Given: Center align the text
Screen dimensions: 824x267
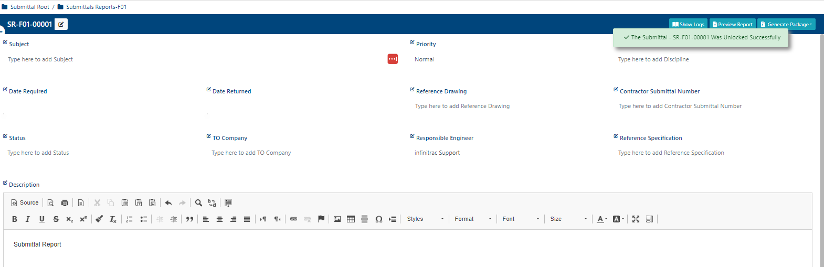Looking at the screenshot, I should [219, 219].
